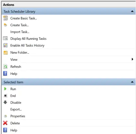Click the Display All Running Tasks icon
Viewport: 136px width, 134px height.
(5, 38)
